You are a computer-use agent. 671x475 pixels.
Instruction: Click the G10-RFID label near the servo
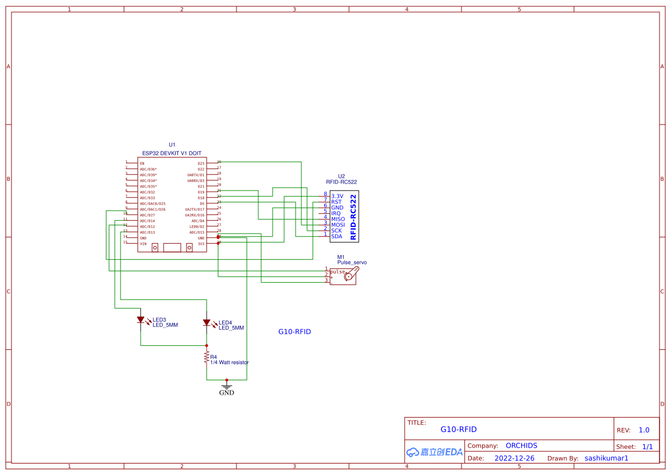click(x=295, y=332)
